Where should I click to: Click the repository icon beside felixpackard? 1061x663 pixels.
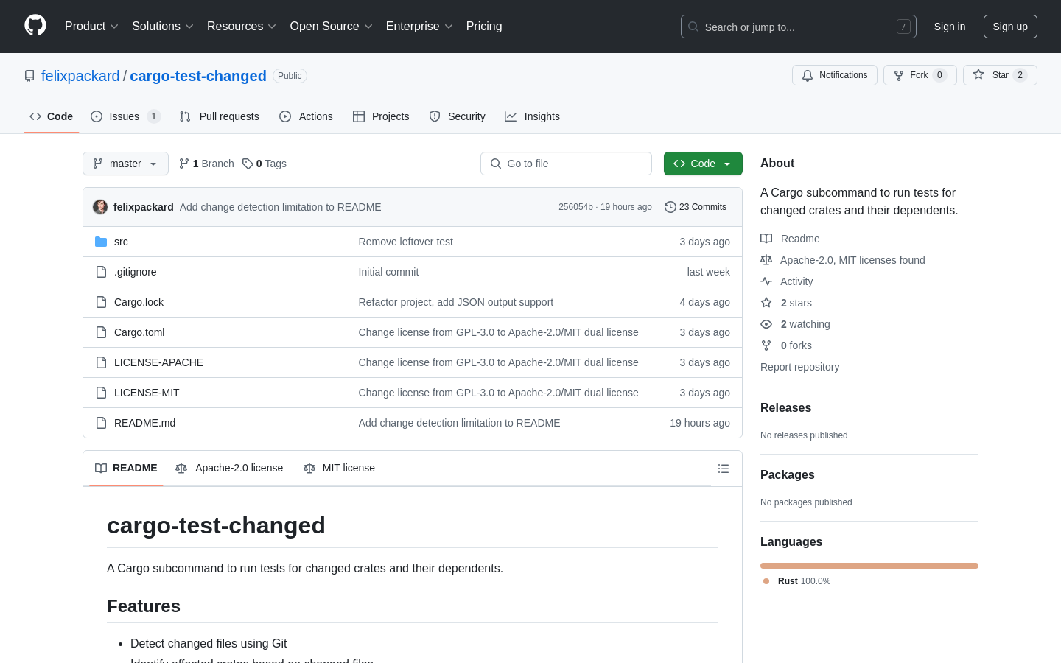29,76
